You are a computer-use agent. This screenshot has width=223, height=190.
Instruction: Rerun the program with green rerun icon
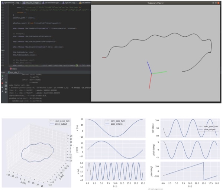(3, 76)
